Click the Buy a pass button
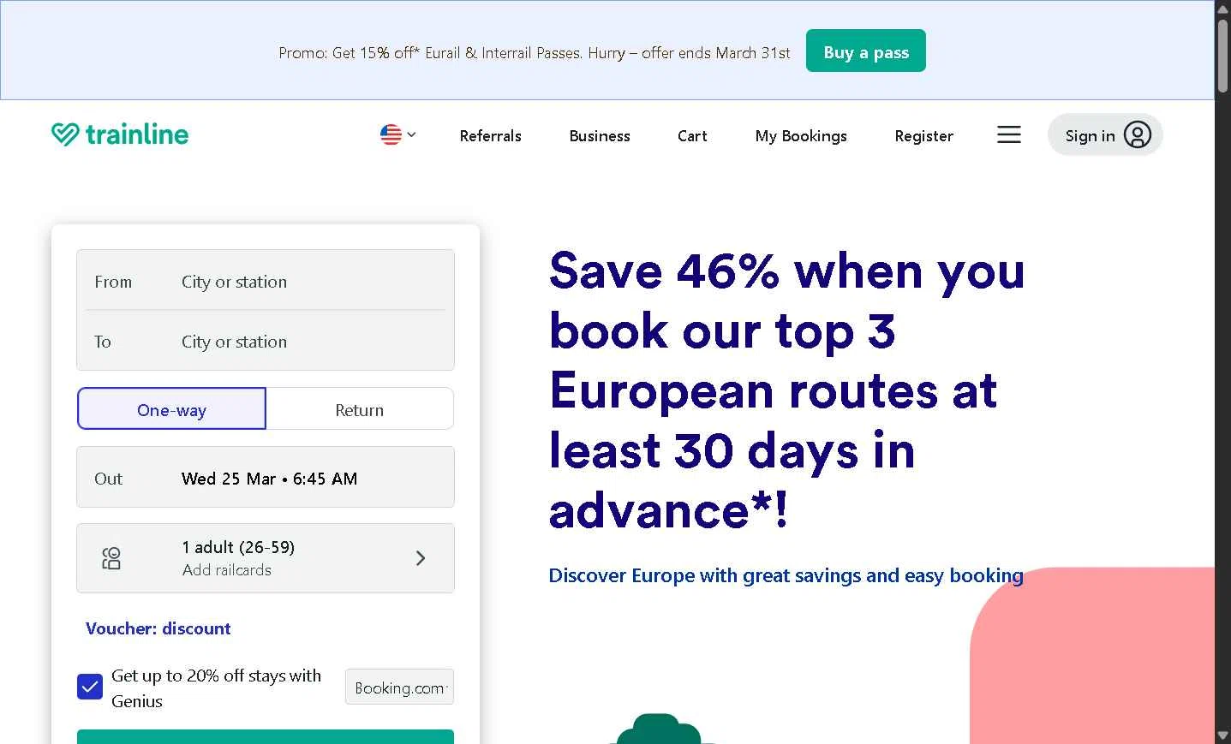This screenshot has width=1231, height=744. coord(865,51)
